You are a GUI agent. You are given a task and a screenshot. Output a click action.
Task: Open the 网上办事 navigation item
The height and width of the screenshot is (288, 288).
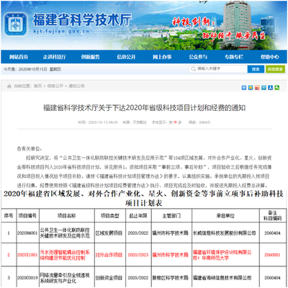click(x=162, y=57)
